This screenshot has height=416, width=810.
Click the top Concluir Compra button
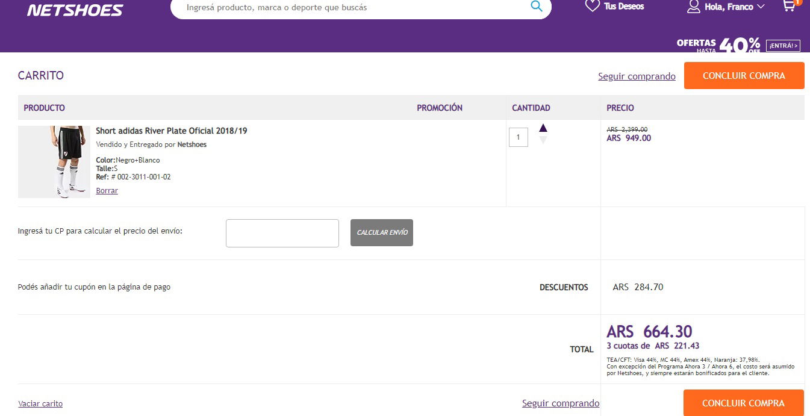[744, 76]
